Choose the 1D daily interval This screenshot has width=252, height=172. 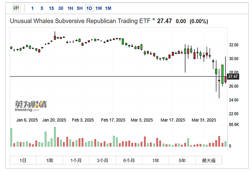pyautogui.click(x=89, y=8)
